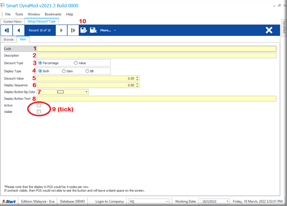The width and height of the screenshot is (287, 206).
Task: Go to the next record
Action: click(62, 30)
